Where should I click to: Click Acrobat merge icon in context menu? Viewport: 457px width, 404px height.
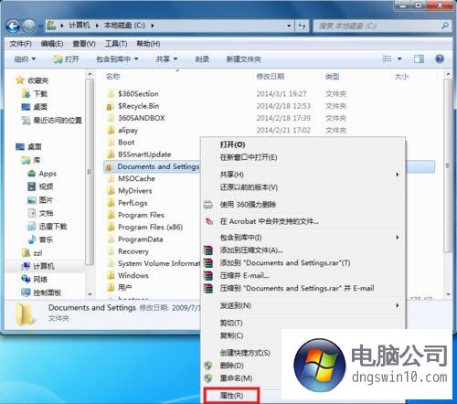[x=208, y=221]
